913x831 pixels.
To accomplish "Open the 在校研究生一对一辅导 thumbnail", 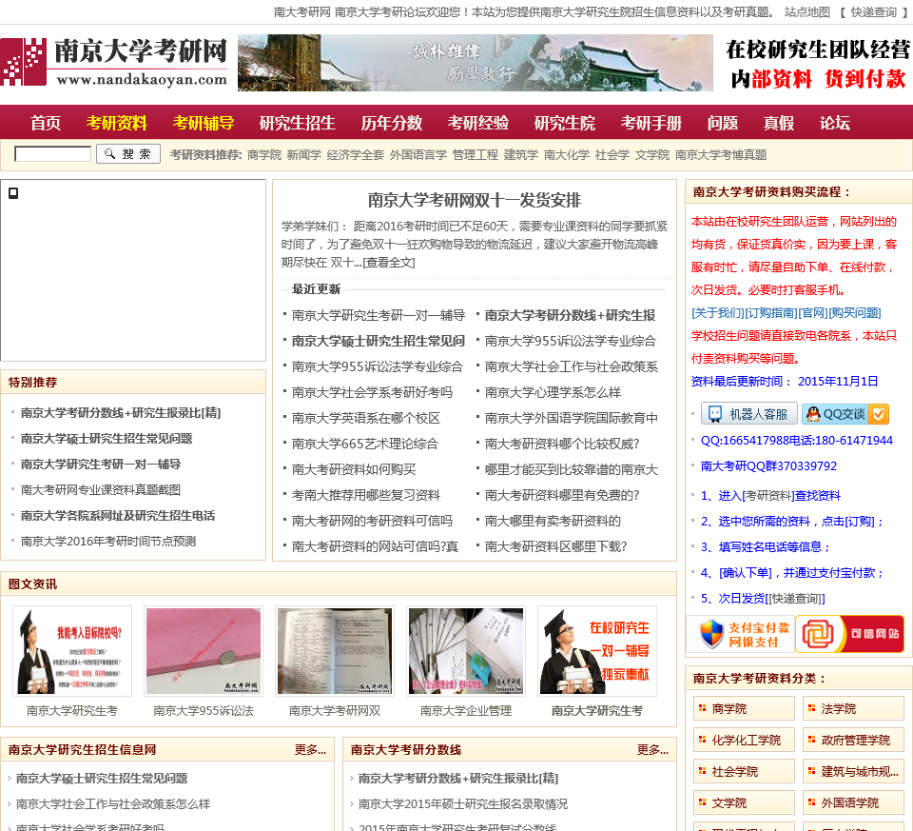I will pos(597,651).
